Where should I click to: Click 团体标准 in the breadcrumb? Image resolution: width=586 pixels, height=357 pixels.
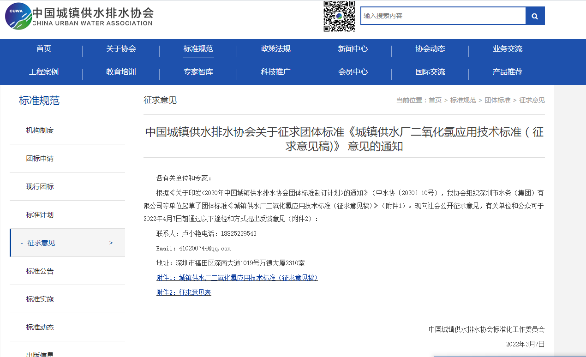[497, 100]
